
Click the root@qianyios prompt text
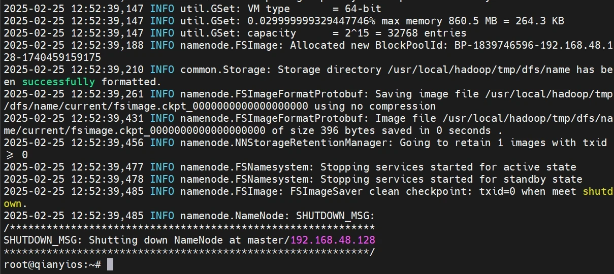click(49, 264)
